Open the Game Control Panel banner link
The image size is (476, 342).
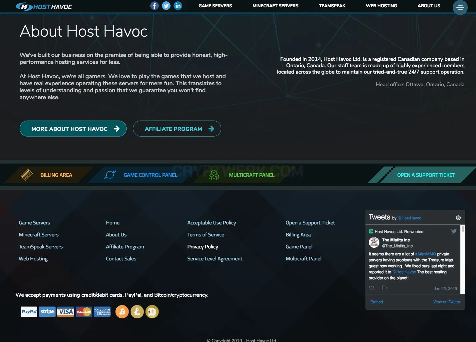click(x=151, y=175)
